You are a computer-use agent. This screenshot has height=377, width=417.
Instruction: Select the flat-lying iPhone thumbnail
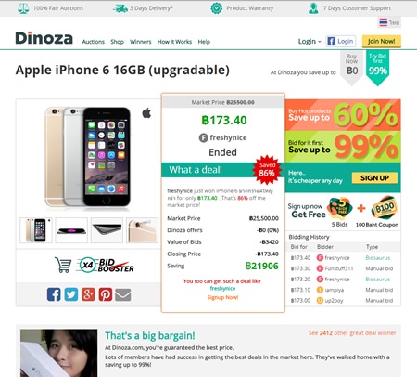coord(71,230)
